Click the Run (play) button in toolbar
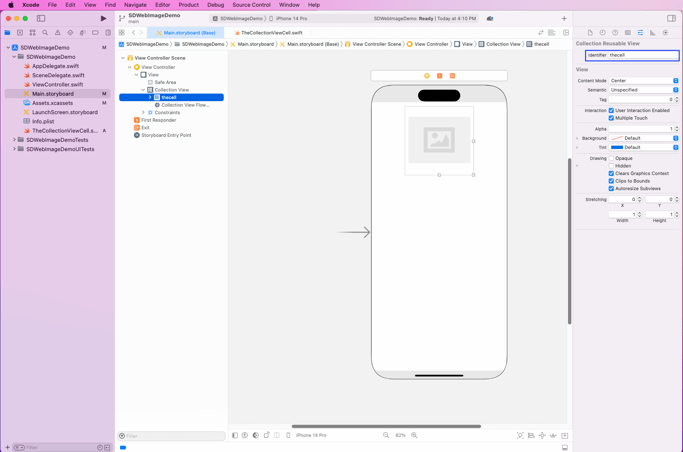Viewport: 683px width, 452px height. tap(103, 18)
